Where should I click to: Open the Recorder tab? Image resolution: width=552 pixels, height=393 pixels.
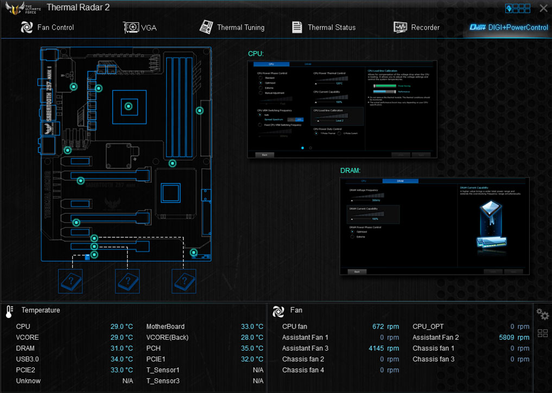click(x=416, y=27)
